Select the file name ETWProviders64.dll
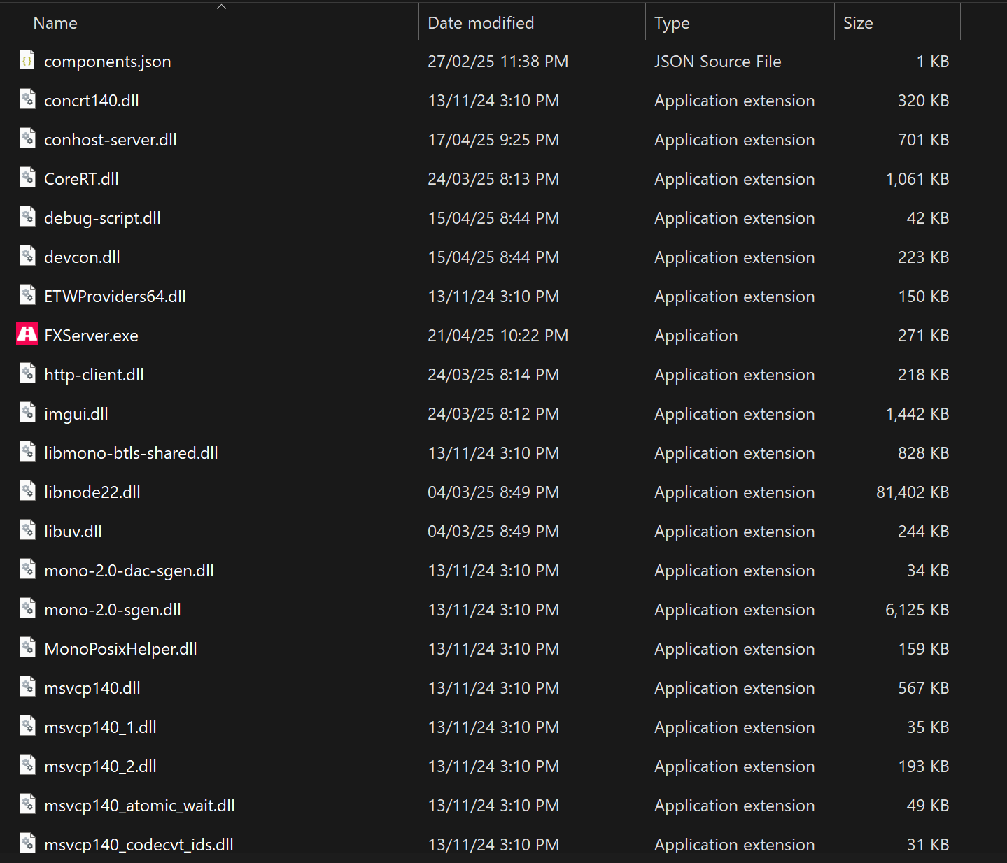Viewport: 1007px width, 863px height. point(115,297)
